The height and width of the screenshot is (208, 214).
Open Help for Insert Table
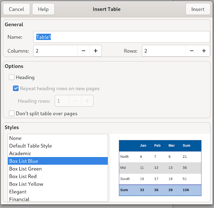click(x=43, y=9)
